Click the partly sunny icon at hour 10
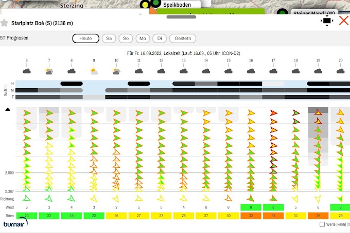The height and width of the screenshot is (233, 350). 116,71
